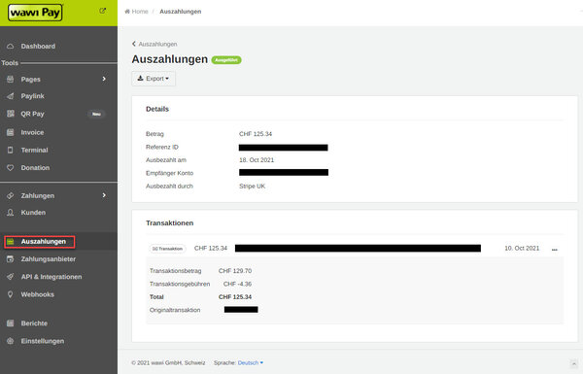The width and height of the screenshot is (583, 374).
Task: Click the Transaktionen section heading
Action: (x=169, y=223)
